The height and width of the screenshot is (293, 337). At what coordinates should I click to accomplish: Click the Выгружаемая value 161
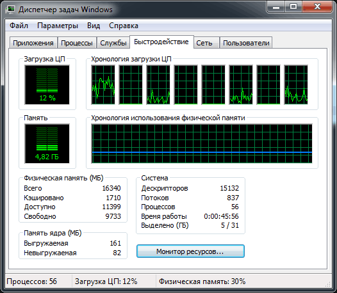click(x=115, y=243)
